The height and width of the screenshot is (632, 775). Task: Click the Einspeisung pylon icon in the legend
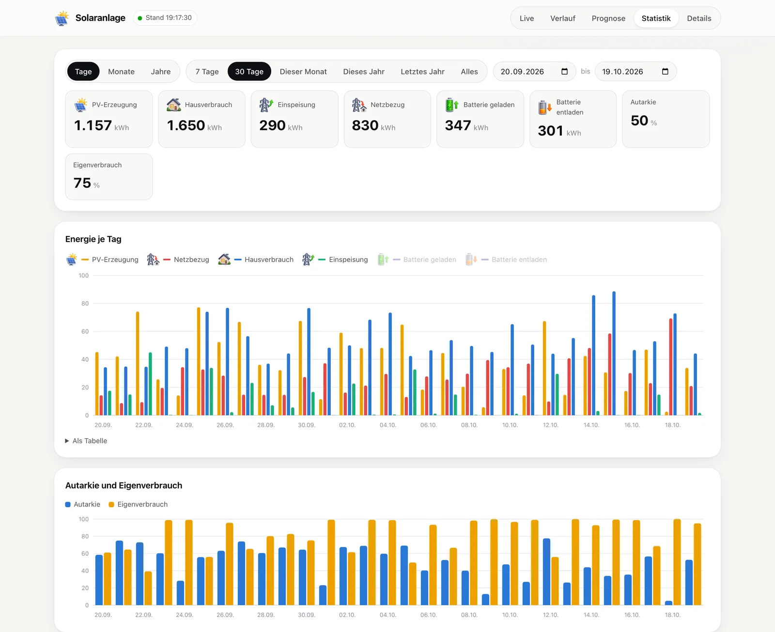tap(308, 260)
